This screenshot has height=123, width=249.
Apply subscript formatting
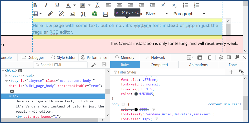(174, 5)
